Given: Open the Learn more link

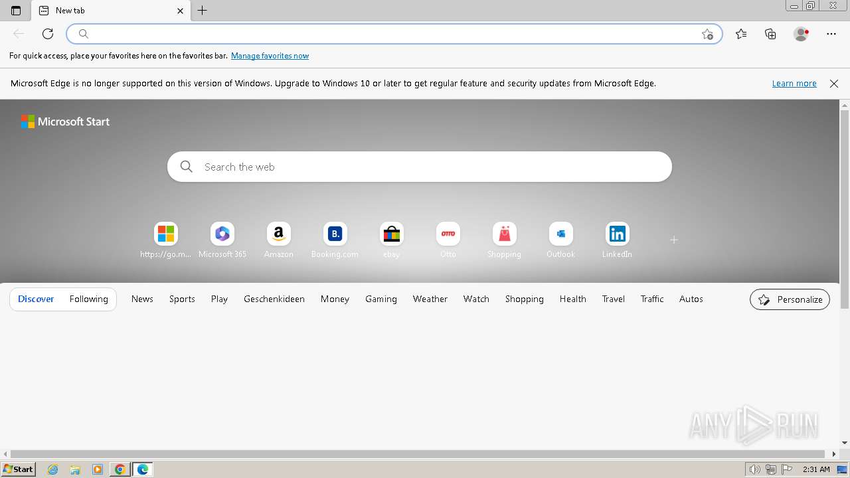Looking at the screenshot, I should (x=794, y=84).
